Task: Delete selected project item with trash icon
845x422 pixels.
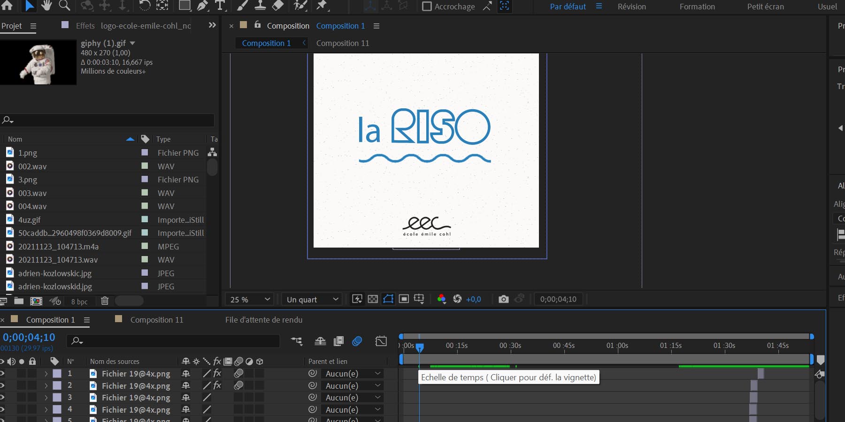Action: 105,301
